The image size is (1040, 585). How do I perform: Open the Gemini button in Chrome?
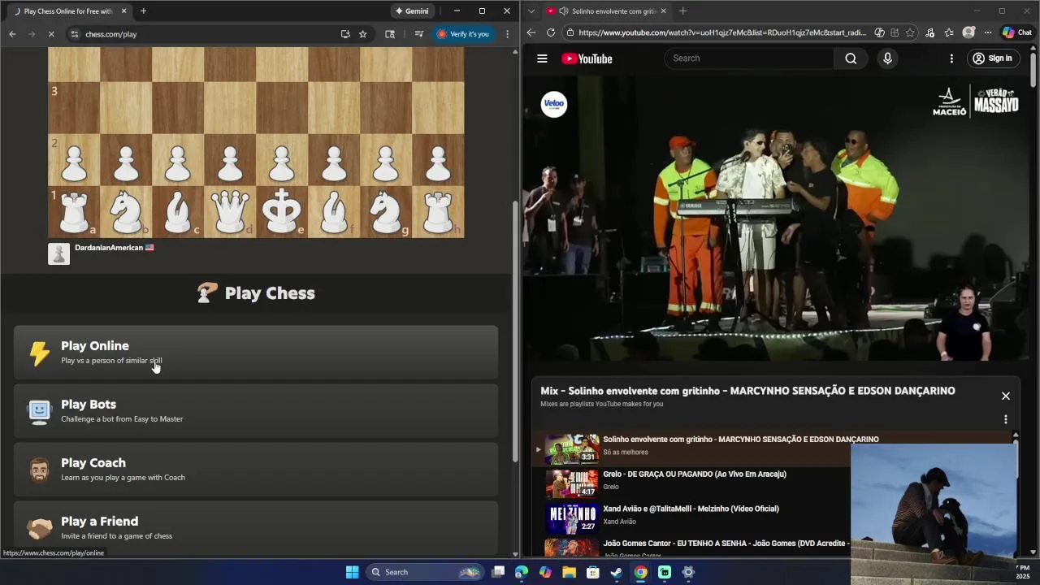(412, 11)
